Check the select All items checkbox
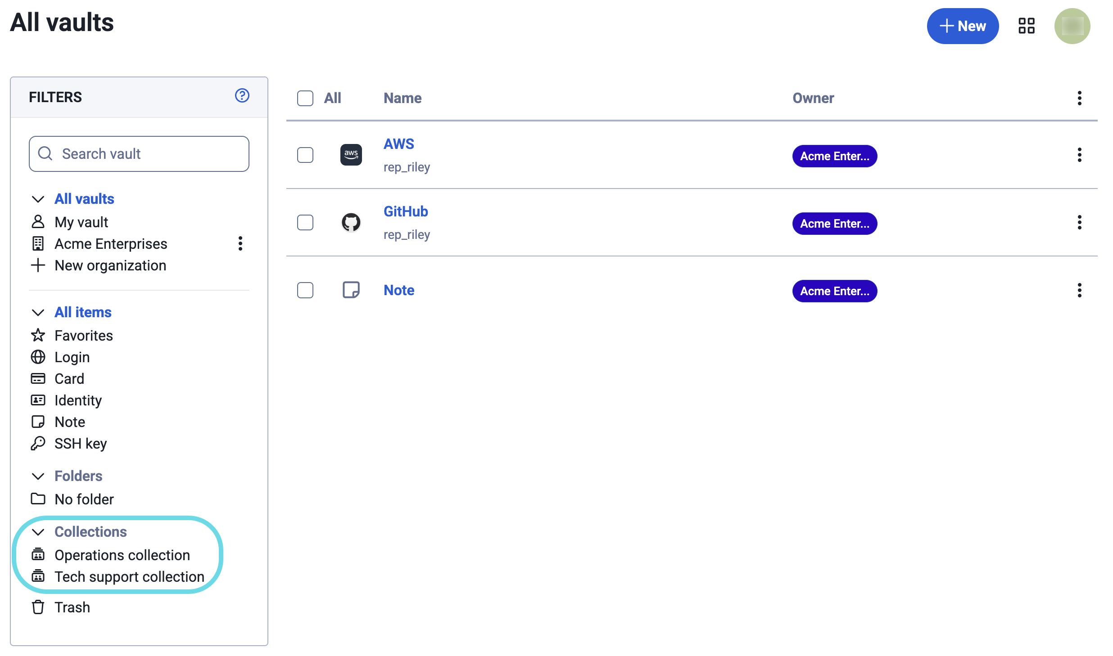The height and width of the screenshot is (656, 1113). [x=305, y=98]
